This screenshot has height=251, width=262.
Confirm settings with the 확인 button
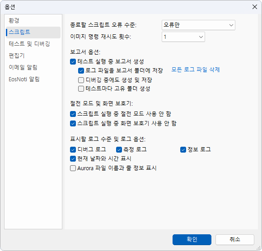click(x=192, y=240)
